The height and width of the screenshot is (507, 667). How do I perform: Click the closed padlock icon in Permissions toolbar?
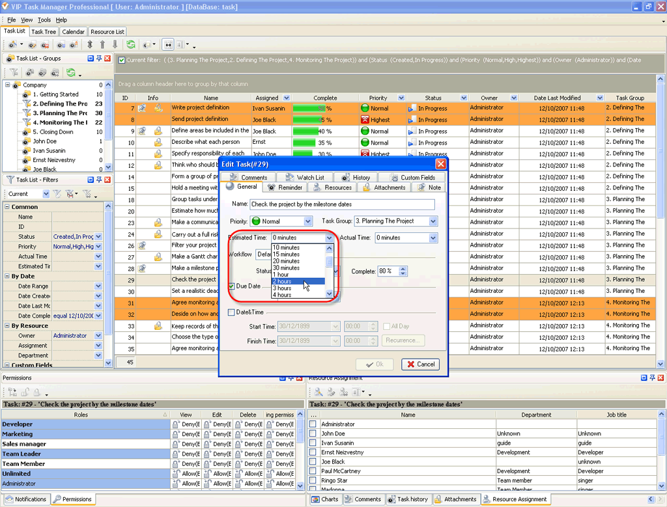(37, 392)
